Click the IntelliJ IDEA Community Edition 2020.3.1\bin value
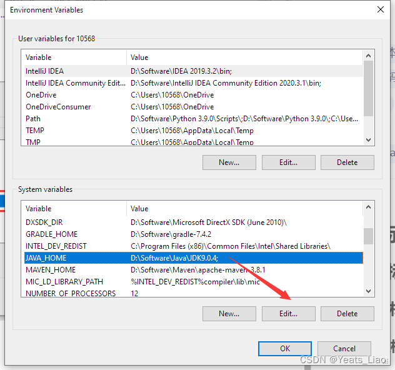This screenshot has height=370, width=395. pos(226,83)
